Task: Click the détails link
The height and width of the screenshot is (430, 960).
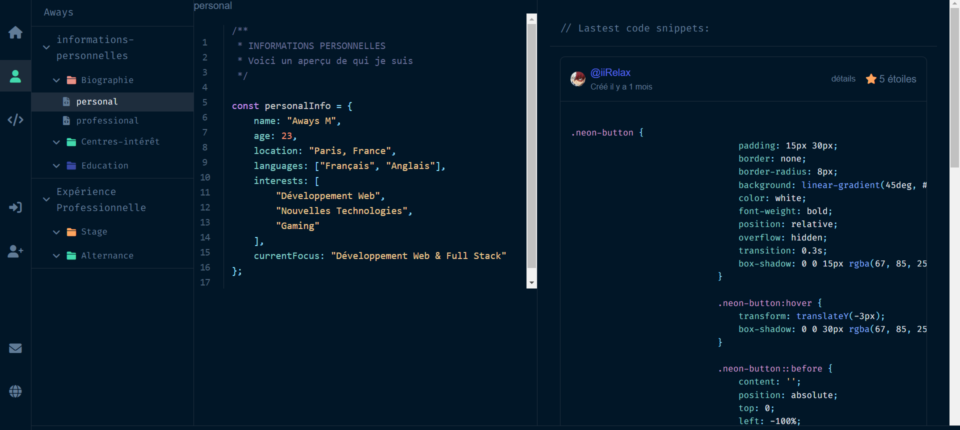Action: point(843,79)
